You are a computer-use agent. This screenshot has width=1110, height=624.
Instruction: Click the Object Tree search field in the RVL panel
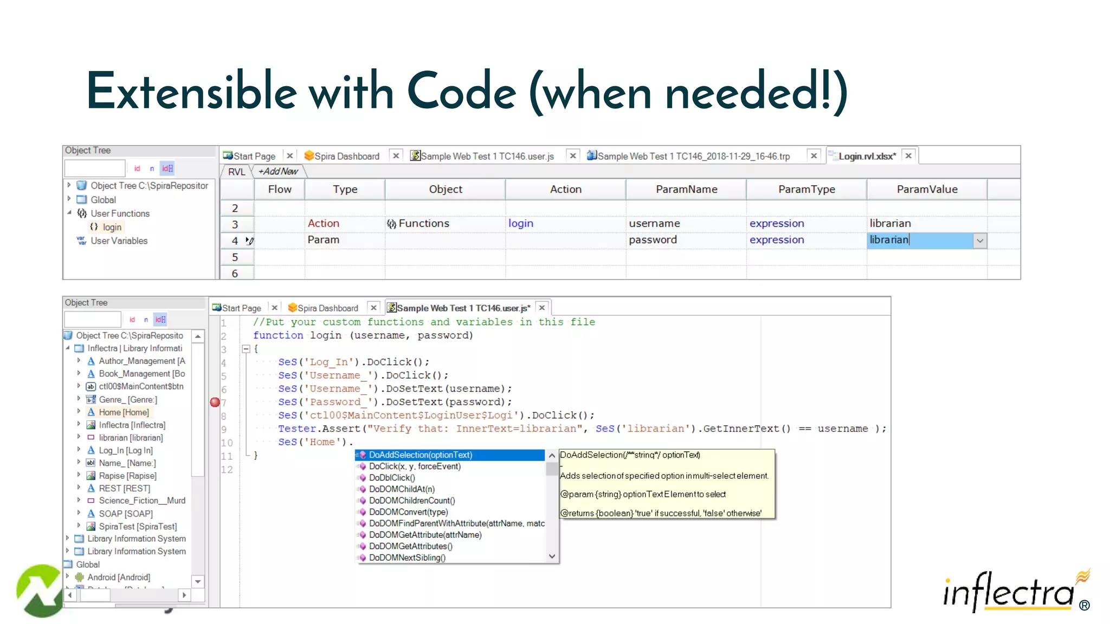[95, 168]
